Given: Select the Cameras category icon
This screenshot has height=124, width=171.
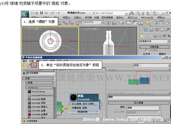Looking at the screenshot, I should click(155, 36).
